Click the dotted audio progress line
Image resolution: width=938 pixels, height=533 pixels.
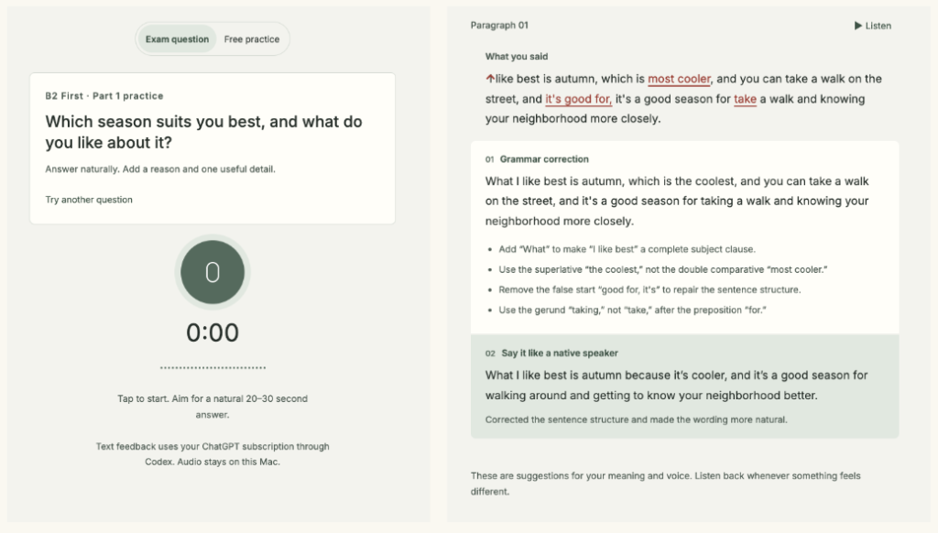point(213,368)
